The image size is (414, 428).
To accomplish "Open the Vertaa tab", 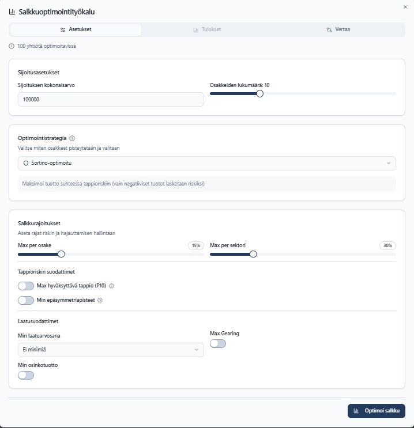I will pyautogui.click(x=338, y=29).
